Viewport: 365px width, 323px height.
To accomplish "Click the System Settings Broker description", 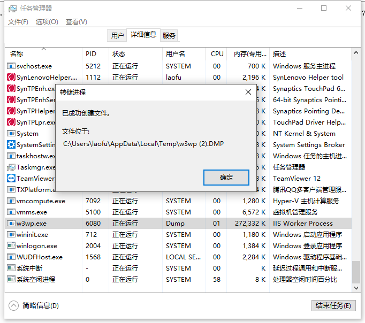I will (x=309, y=144).
